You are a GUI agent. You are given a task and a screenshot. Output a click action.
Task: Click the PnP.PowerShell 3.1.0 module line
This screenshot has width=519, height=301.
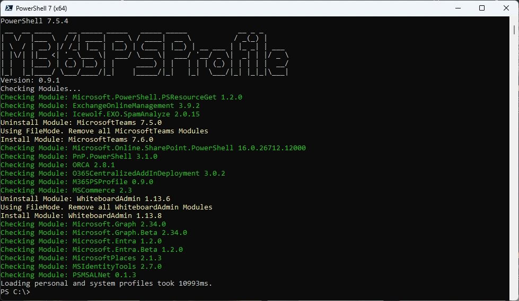tap(78, 157)
